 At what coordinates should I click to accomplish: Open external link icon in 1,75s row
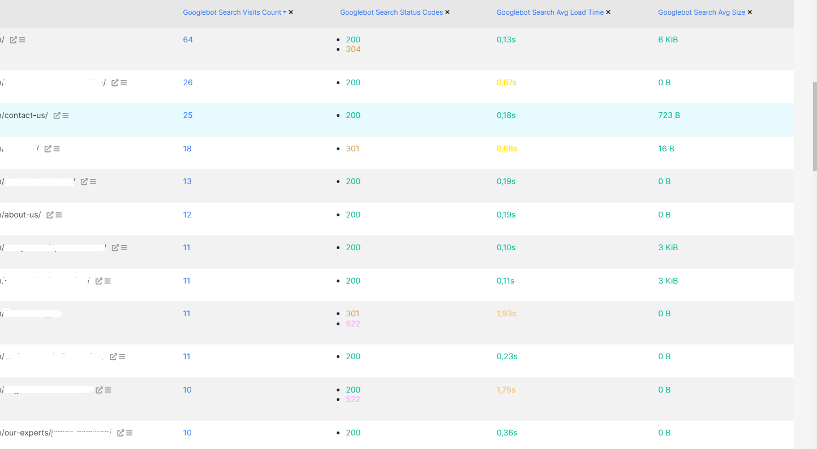[x=99, y=390]
